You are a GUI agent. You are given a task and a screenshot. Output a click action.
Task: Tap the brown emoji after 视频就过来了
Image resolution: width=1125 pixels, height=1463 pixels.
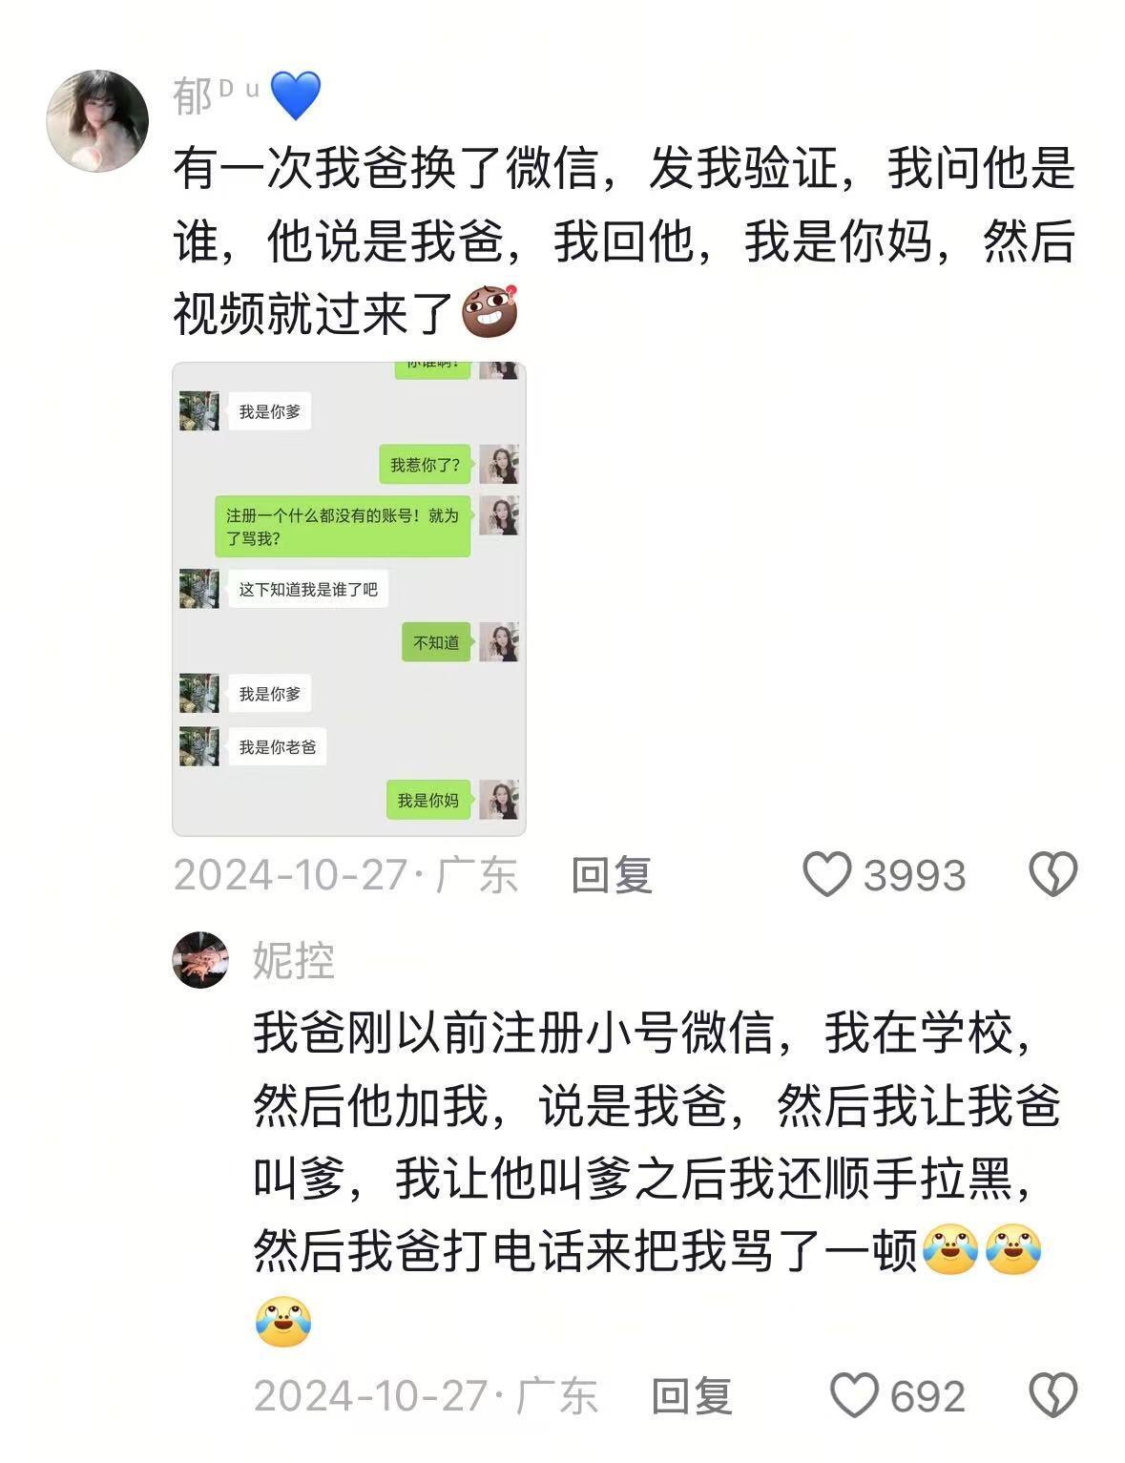[x=490, y=312]
